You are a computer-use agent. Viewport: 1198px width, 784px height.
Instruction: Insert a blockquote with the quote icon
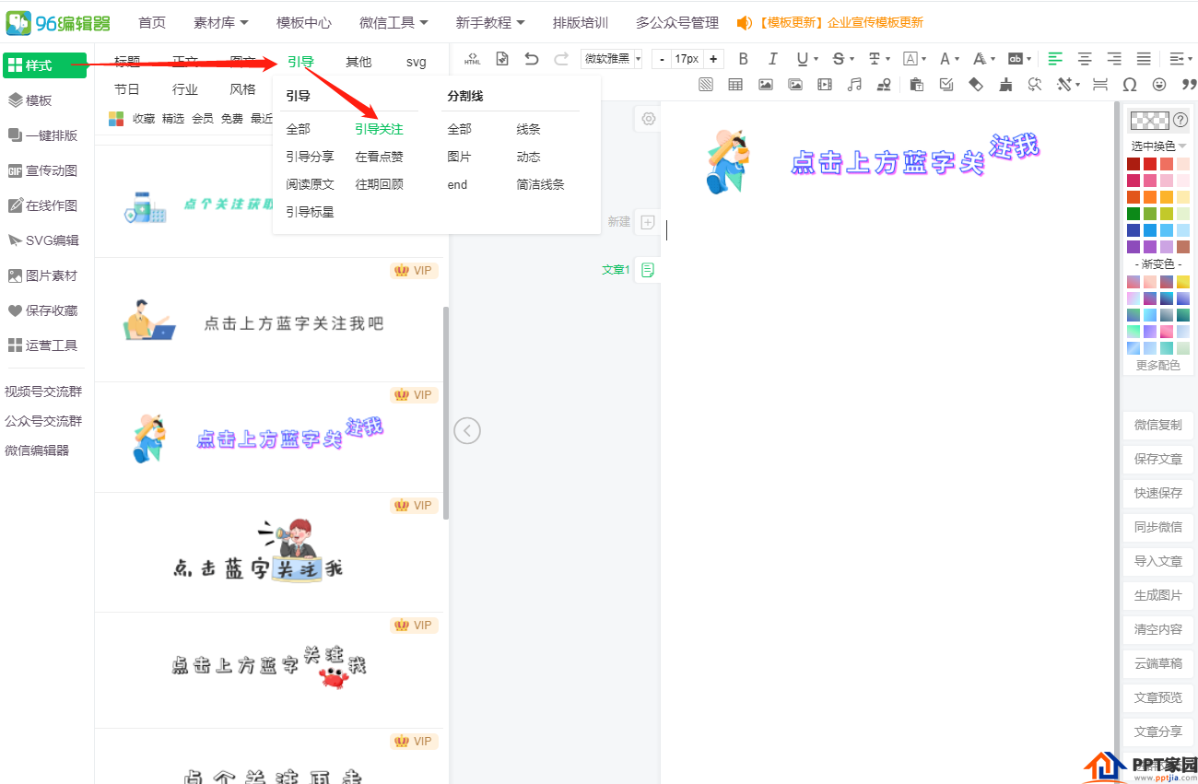(1189, 85)
